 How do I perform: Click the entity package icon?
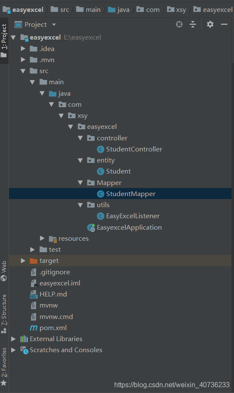pos(90,160)
